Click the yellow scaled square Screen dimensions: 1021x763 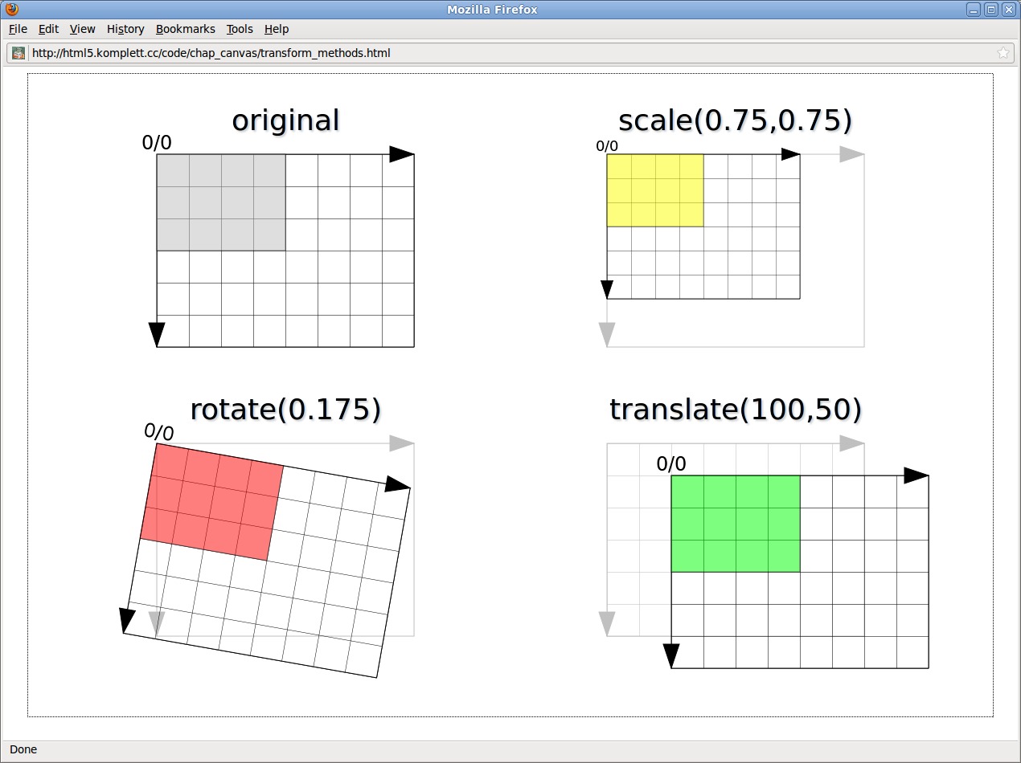(x=655, y=190)
